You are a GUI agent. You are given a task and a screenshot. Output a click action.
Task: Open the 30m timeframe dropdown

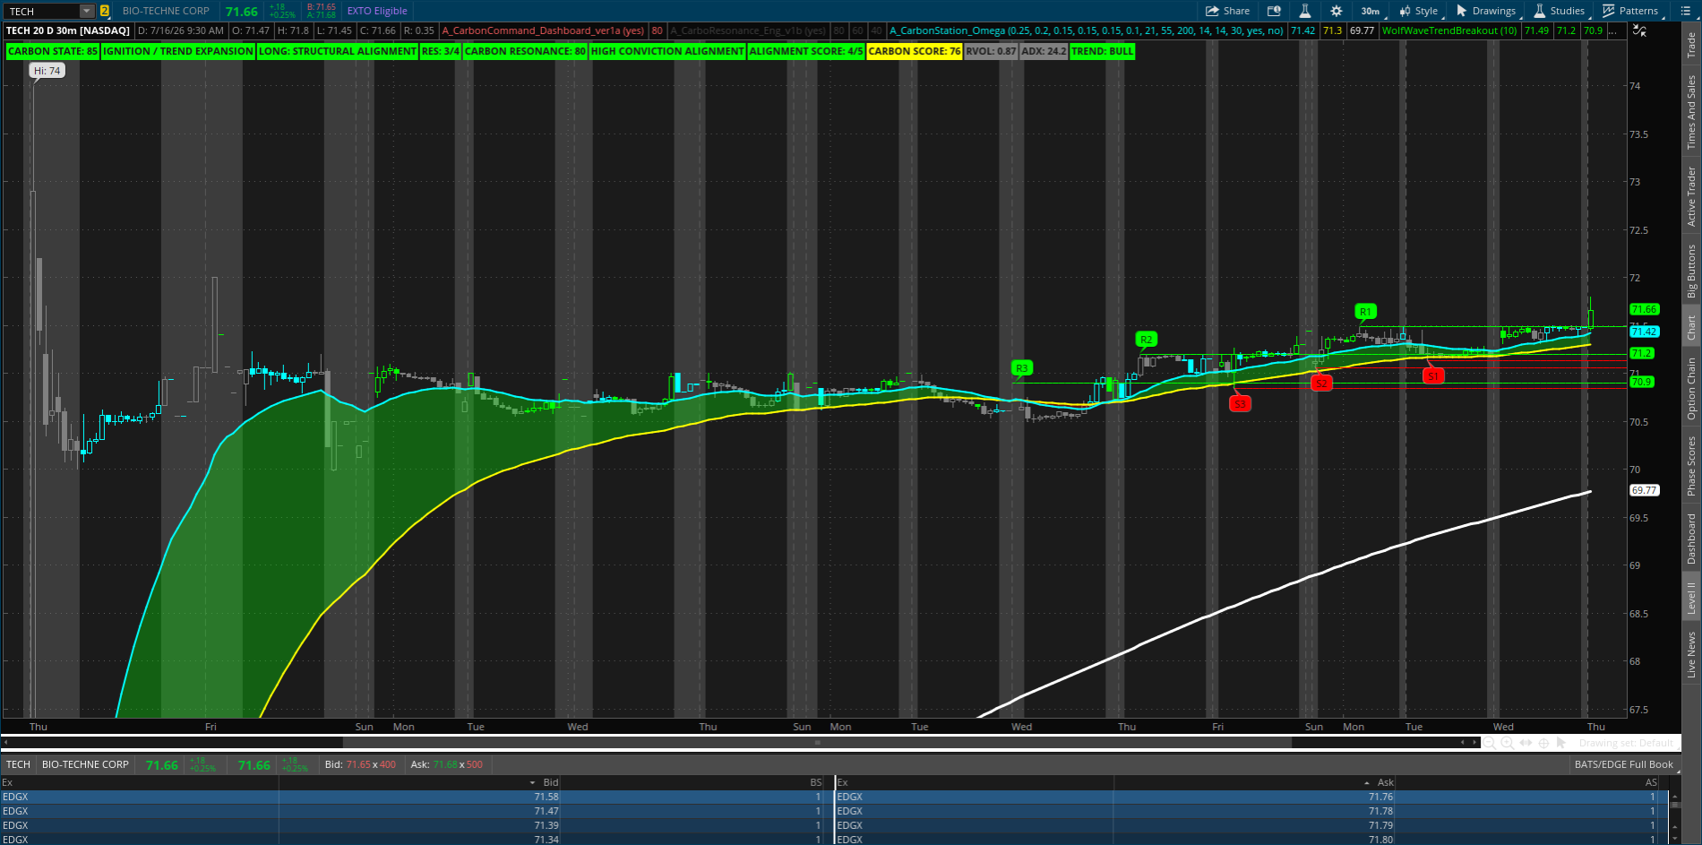tap(1372, 11)
